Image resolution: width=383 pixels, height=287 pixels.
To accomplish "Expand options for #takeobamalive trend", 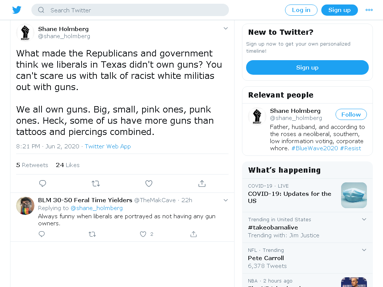I will [364, 219].
